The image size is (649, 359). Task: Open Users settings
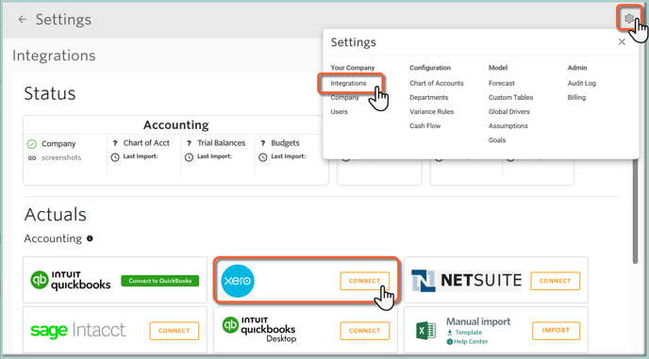point(339,112)
